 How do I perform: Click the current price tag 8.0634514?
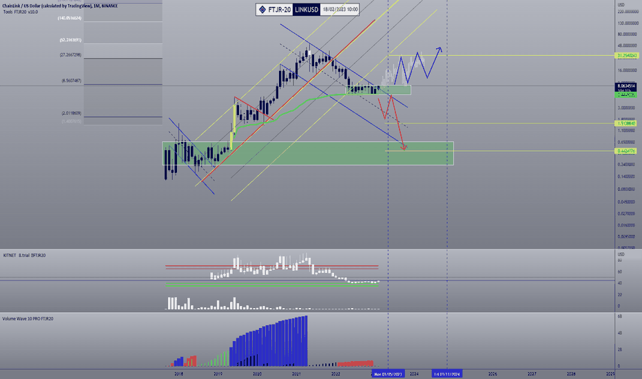click(x=626, y=86)
